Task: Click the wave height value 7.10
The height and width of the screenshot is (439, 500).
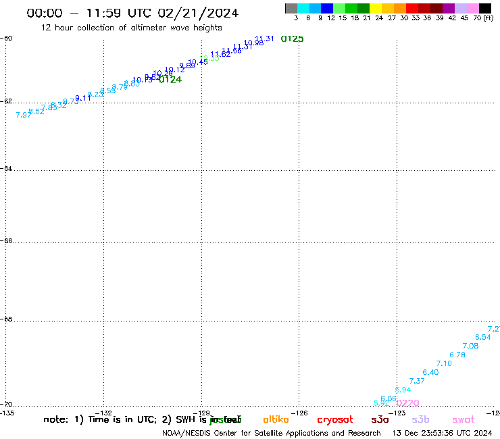Action: 444,363
